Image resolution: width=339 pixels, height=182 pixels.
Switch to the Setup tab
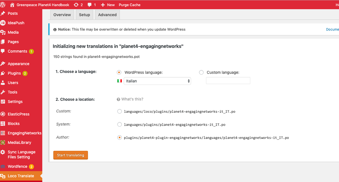[x=84, y=15]
